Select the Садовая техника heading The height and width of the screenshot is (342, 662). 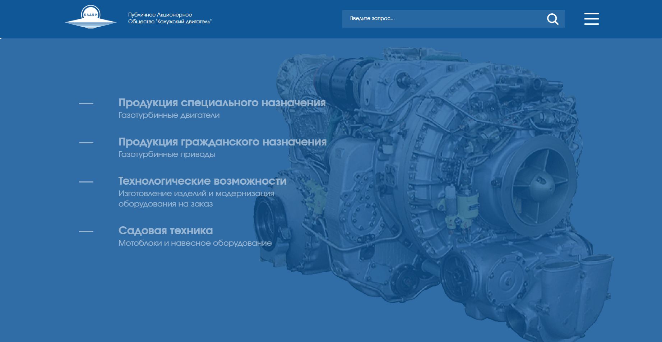coord(166,231)
